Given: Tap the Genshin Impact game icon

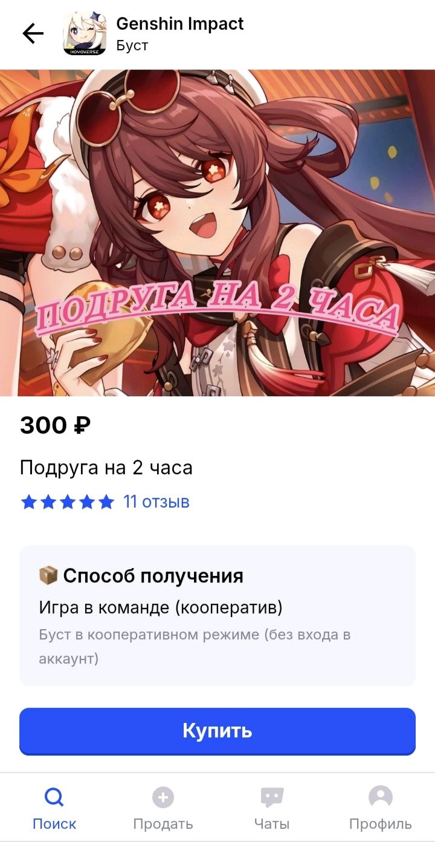Looking at the screenshot, I should (x=85, y=34).
